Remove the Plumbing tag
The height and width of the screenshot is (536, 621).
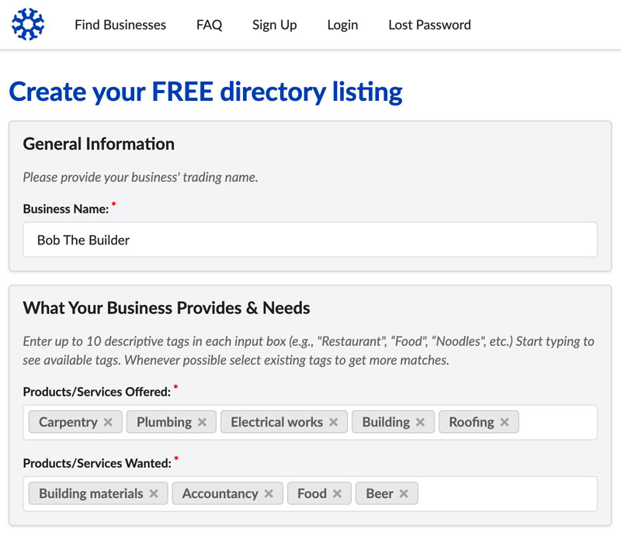click(x=202, y=422)
